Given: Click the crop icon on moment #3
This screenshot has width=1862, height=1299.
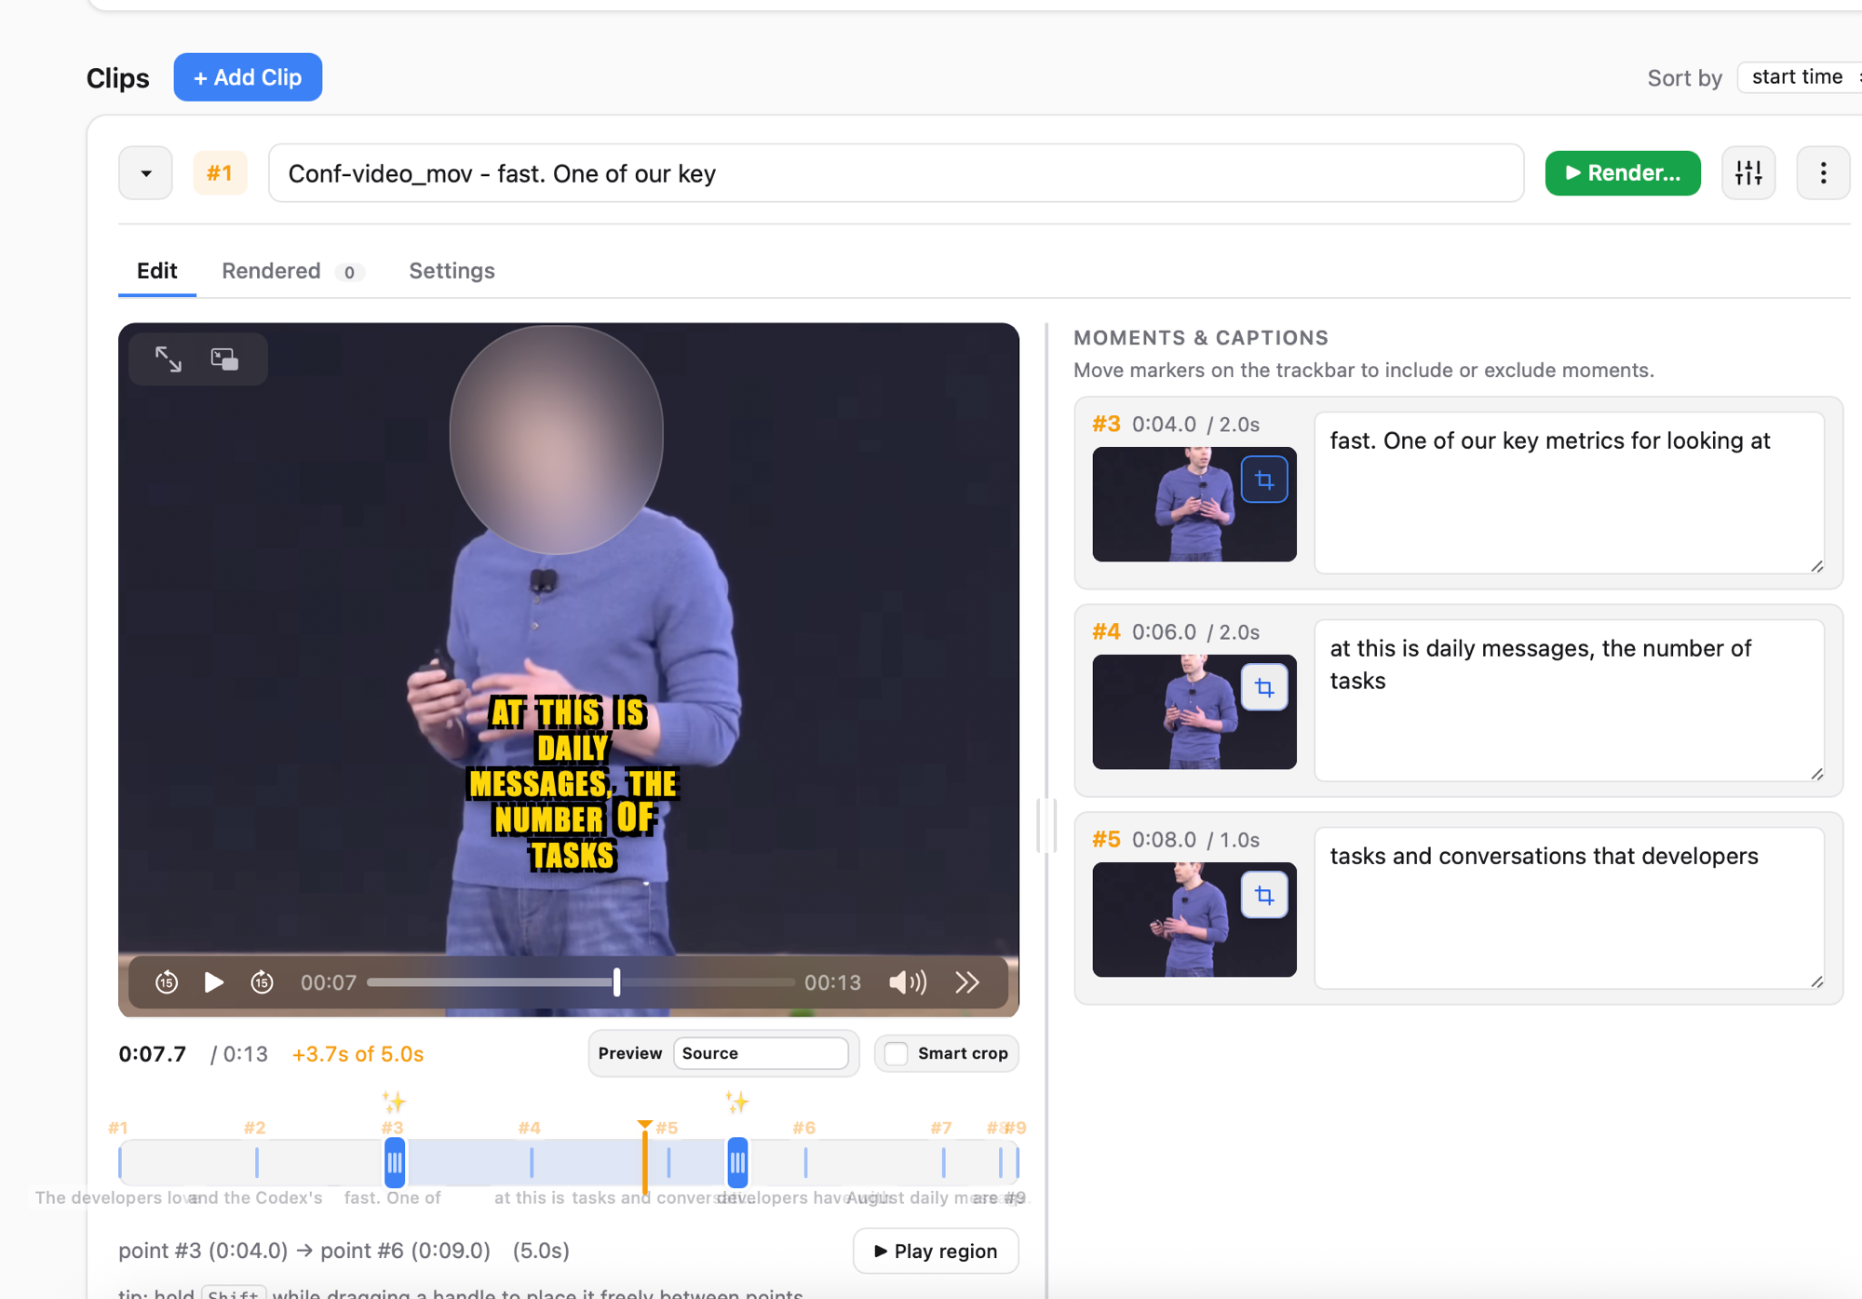Looking at the screenshot, I should (x=1264, y=480).
